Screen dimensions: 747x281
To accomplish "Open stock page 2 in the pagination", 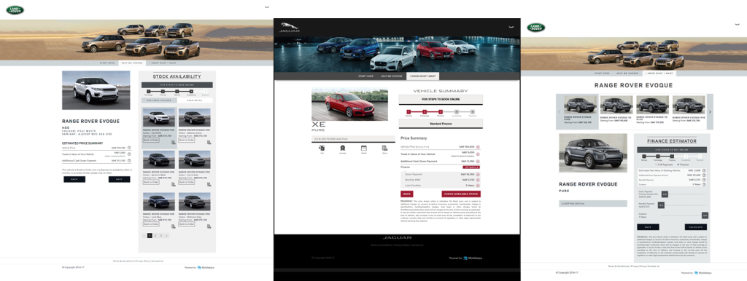I will click(155, 235).
